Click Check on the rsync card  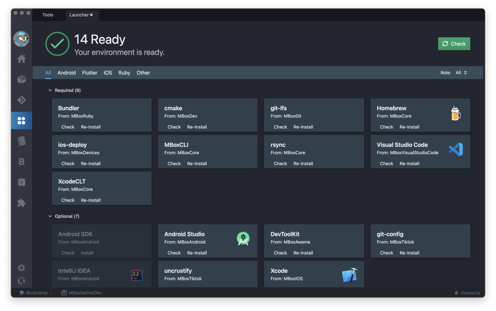coord(280,163)
